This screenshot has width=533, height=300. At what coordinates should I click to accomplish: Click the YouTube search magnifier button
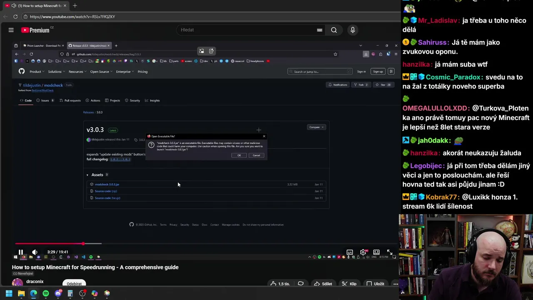click(x=334, y=30)
